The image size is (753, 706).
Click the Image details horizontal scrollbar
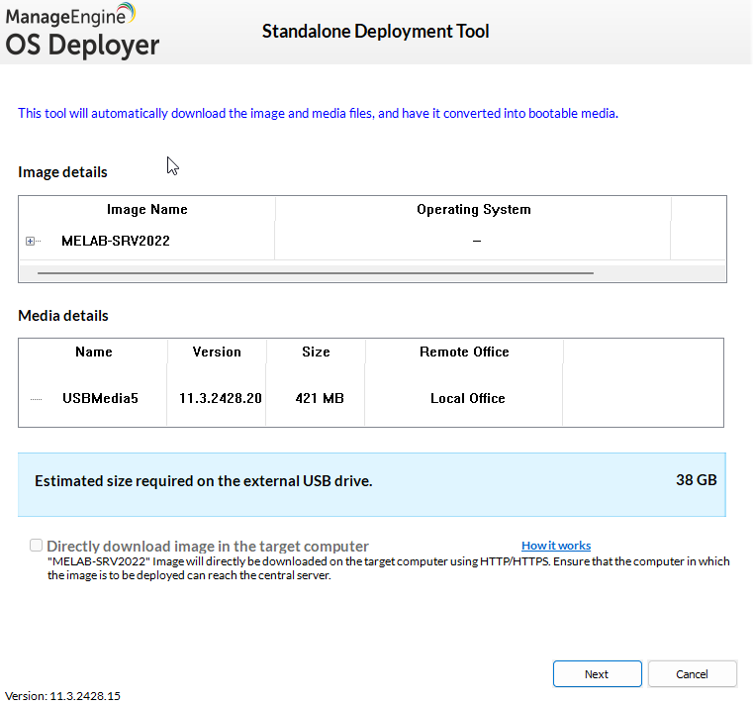(x=315, y=271)
